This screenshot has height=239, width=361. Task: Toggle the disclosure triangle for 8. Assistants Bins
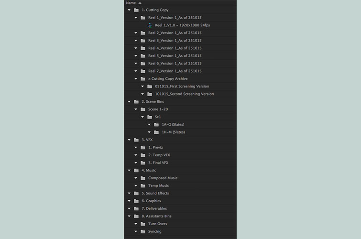coord(129,217)
